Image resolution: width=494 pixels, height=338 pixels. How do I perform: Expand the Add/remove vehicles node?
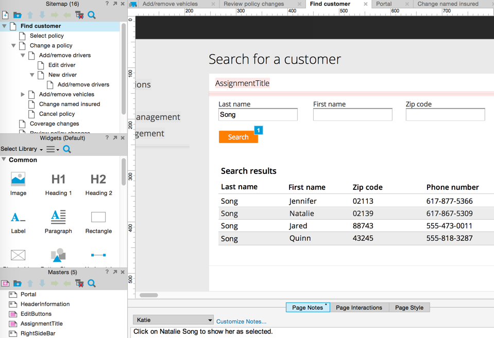tap(23, 95)
